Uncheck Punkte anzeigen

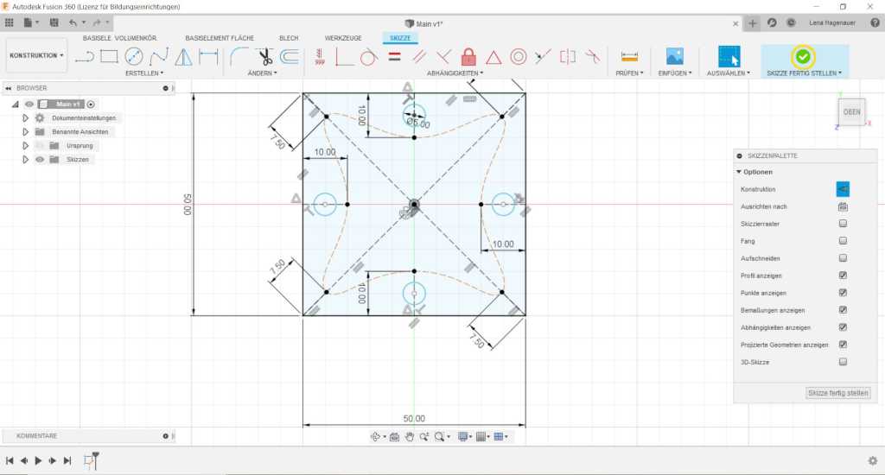click(x=843, y=293)
